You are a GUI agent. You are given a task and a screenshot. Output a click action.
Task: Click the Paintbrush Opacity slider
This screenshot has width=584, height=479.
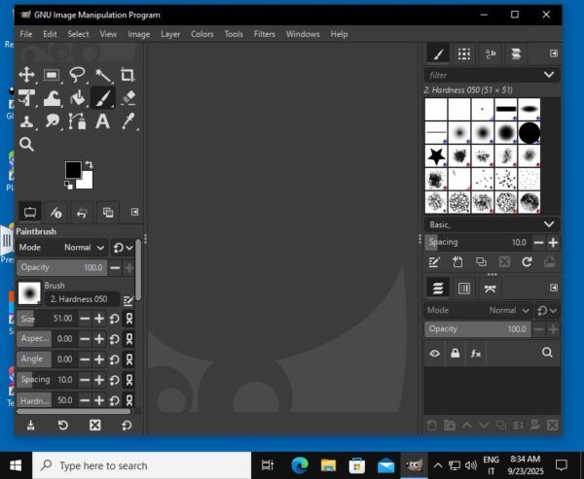pos(62,268)
